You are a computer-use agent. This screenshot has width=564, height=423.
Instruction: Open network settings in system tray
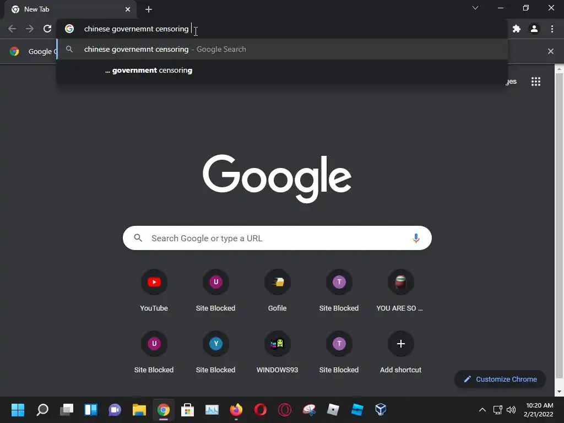click(x=498, y=410)
